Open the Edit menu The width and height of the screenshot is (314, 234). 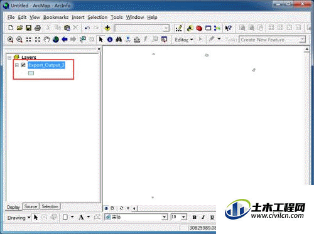pyautogui.click(x=22, y=18)
